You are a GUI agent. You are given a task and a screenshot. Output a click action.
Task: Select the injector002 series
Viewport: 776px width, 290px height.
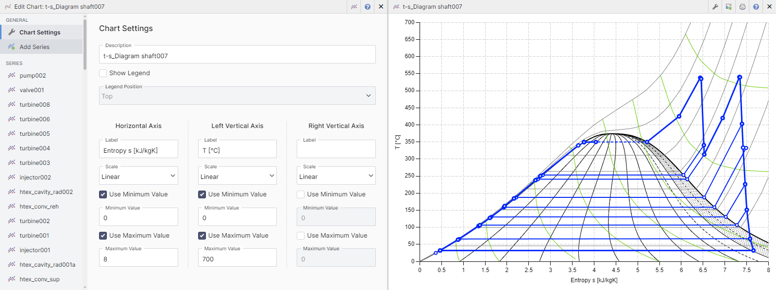pyautogui.click(x=35, y=177)
